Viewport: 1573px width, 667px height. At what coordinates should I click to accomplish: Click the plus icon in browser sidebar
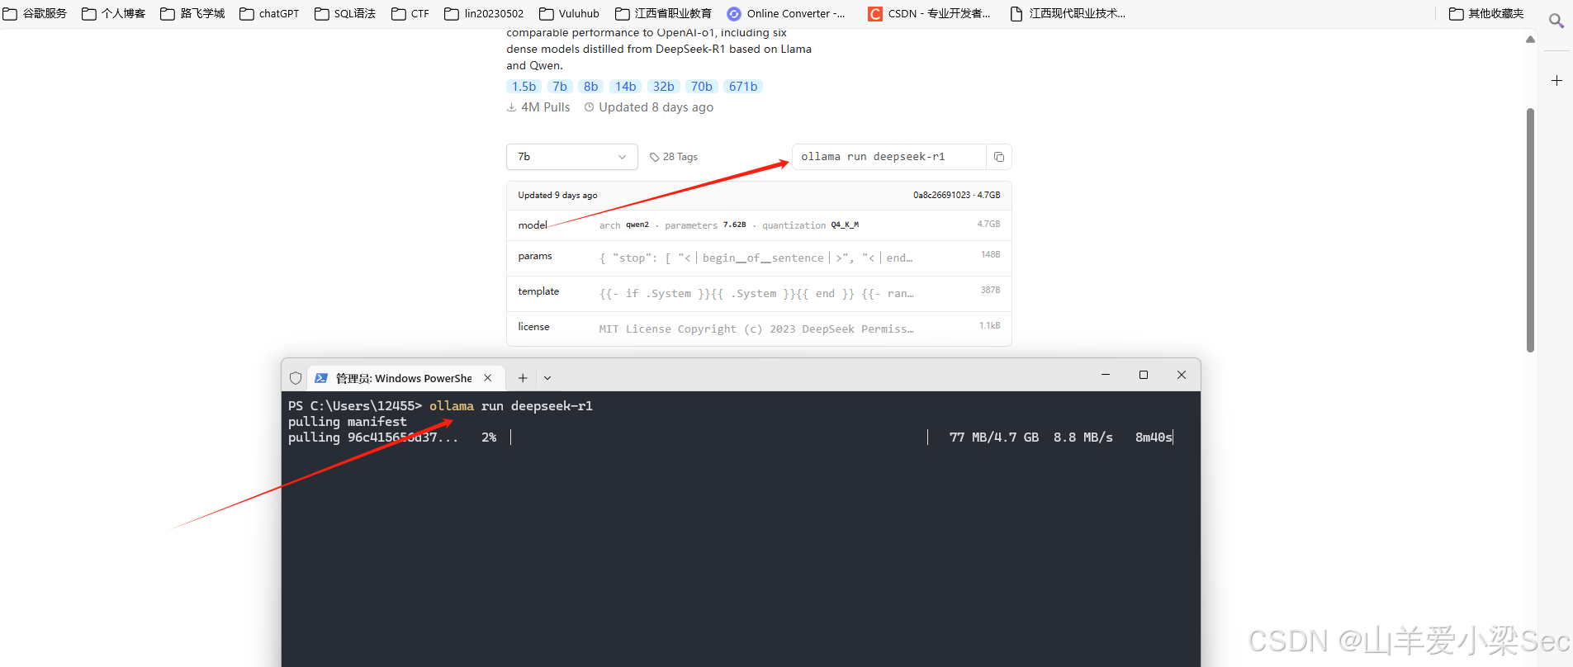[x=1556, y=80]
